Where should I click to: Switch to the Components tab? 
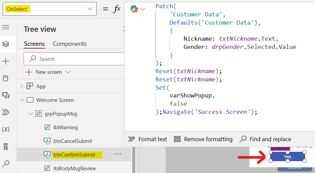pyautogui.click(x=69, y=44)
